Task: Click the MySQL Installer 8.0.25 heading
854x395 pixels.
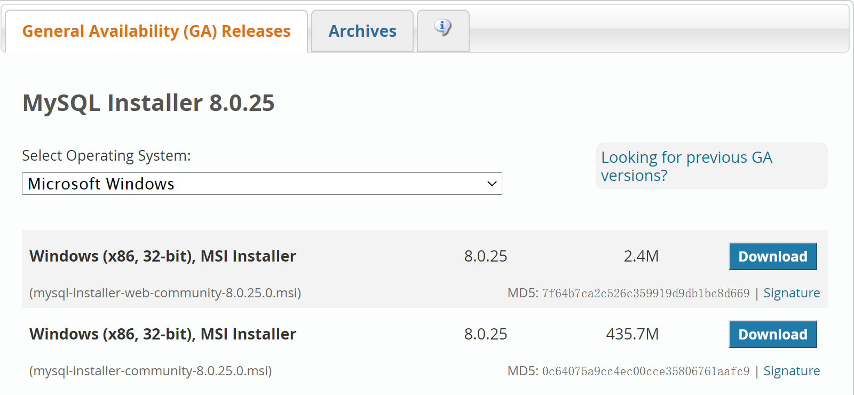Action: [148, 103]
